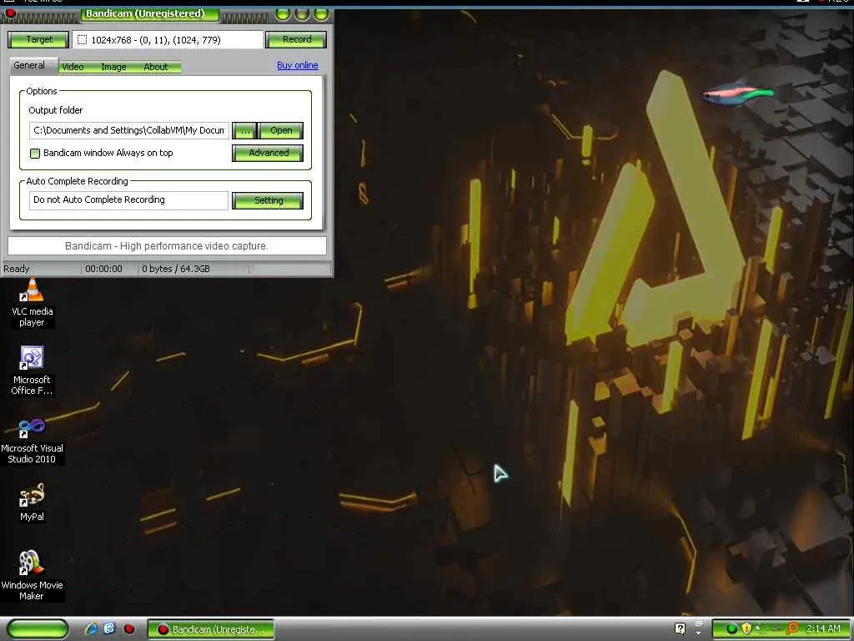Open Internet Explorer from quick launch
This screenshot has width=854, height=641.
click(x=91, y=629)
